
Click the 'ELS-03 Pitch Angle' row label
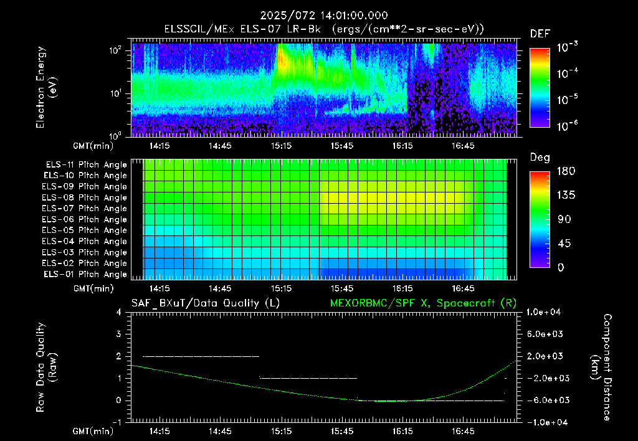[85, 252]
